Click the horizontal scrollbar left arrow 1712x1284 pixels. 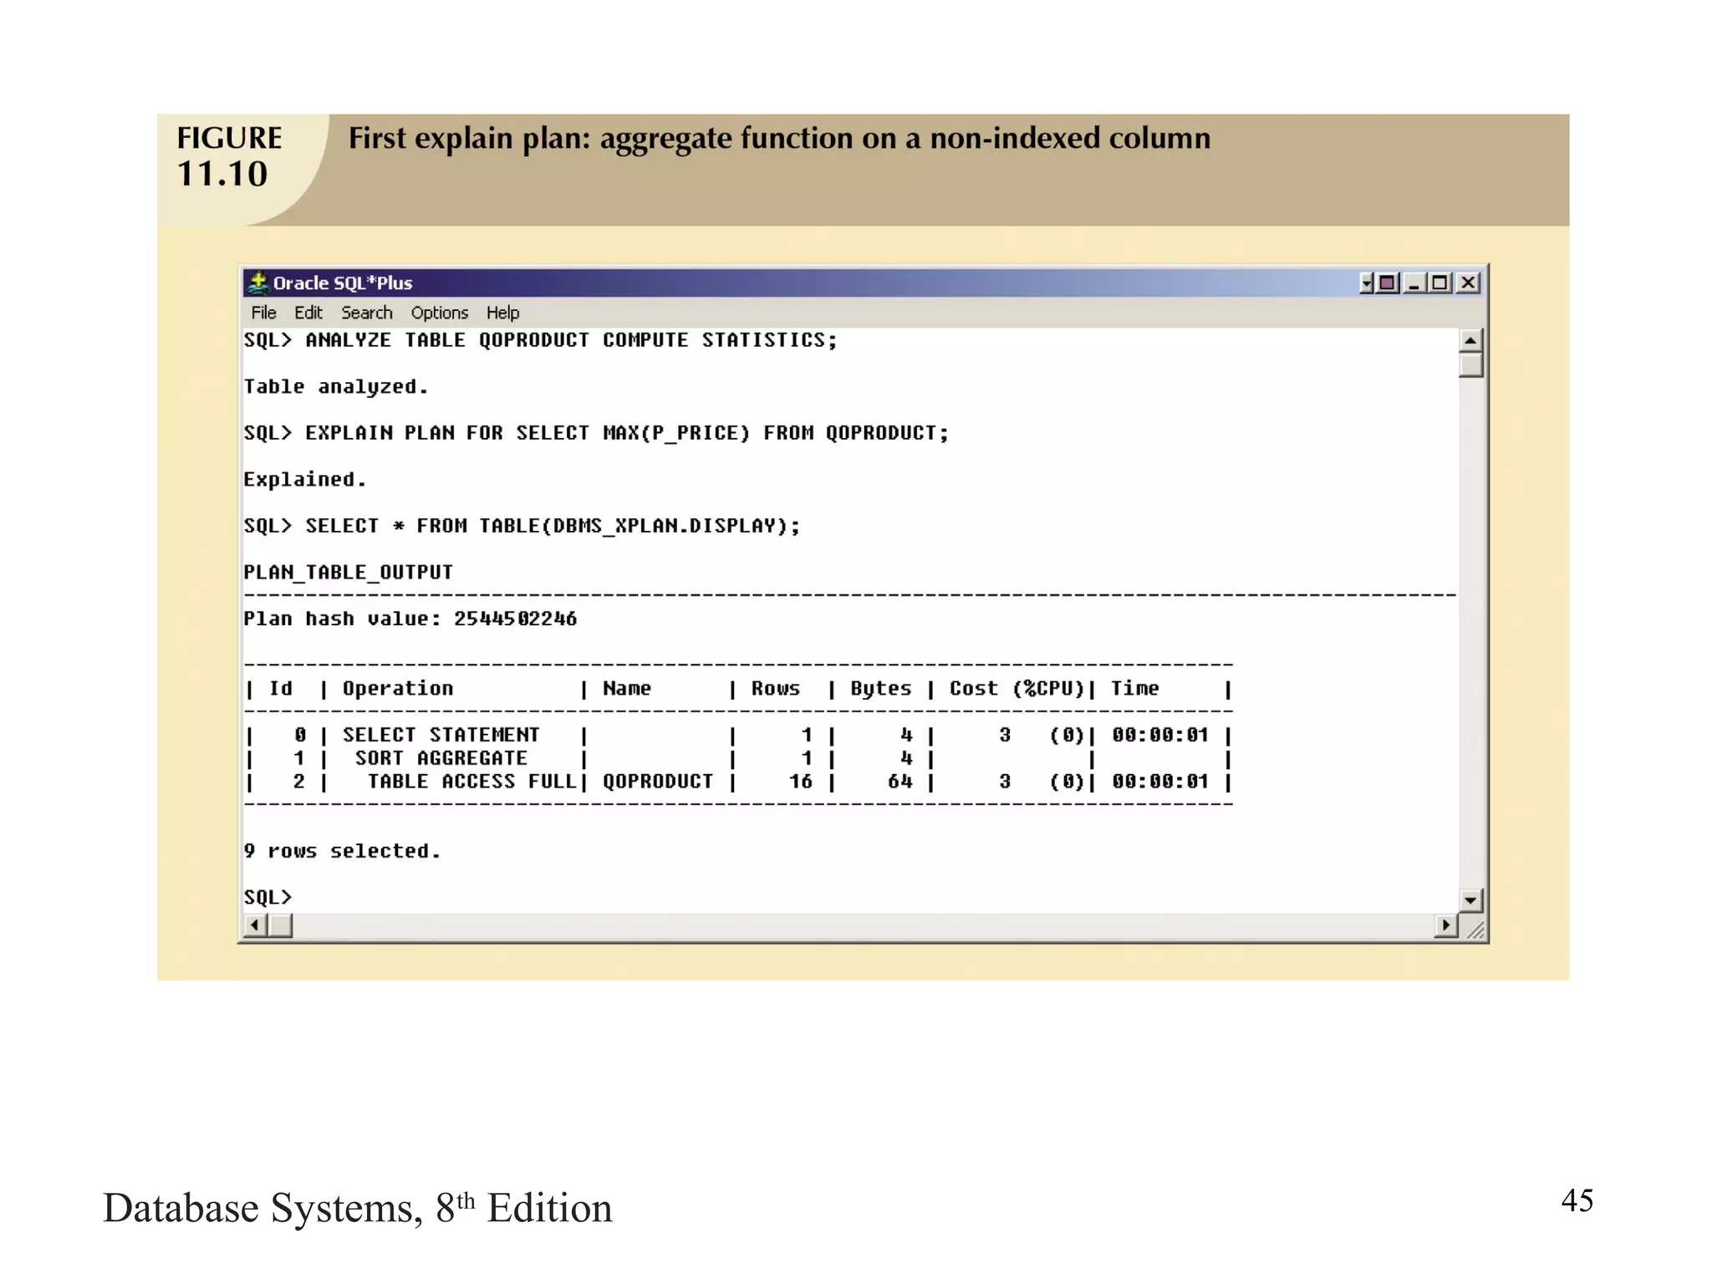pos(254,925)
